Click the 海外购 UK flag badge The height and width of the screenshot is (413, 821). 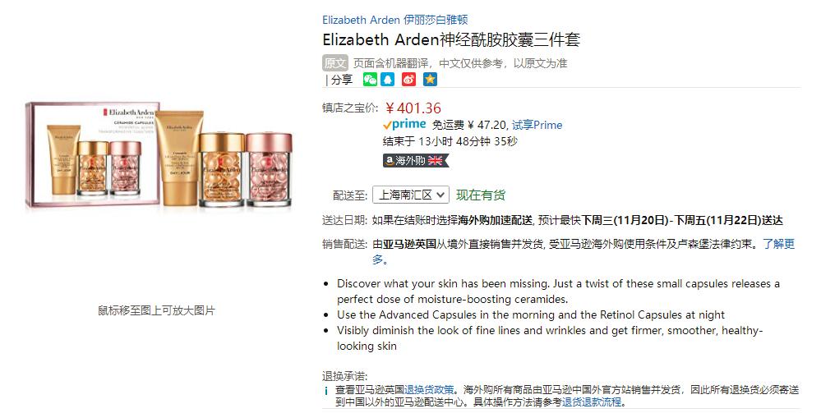[416, 161]
